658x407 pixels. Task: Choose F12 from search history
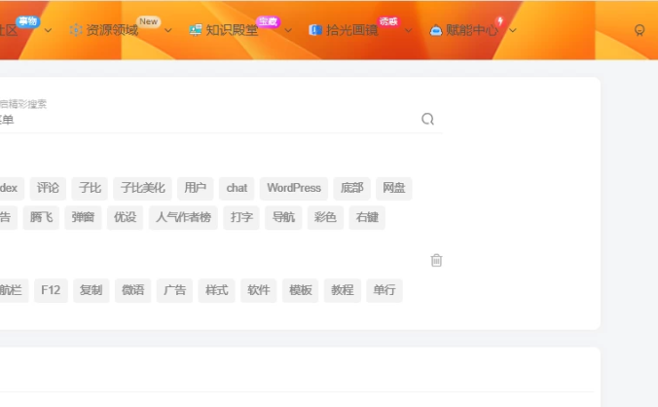[51, 290]
